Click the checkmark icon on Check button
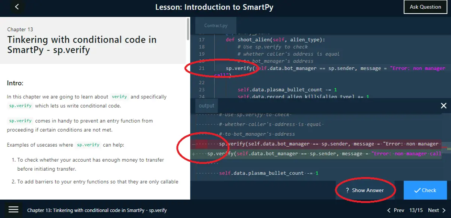Screen dimensions: 451x218 point(417,190)
